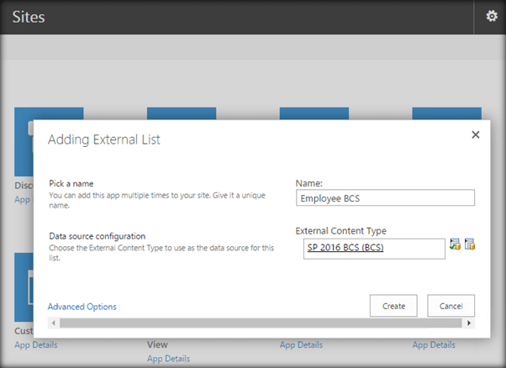Click the dialog scrollbar right arrow
This screenshot has width=506, height=368.
point(469,323)
